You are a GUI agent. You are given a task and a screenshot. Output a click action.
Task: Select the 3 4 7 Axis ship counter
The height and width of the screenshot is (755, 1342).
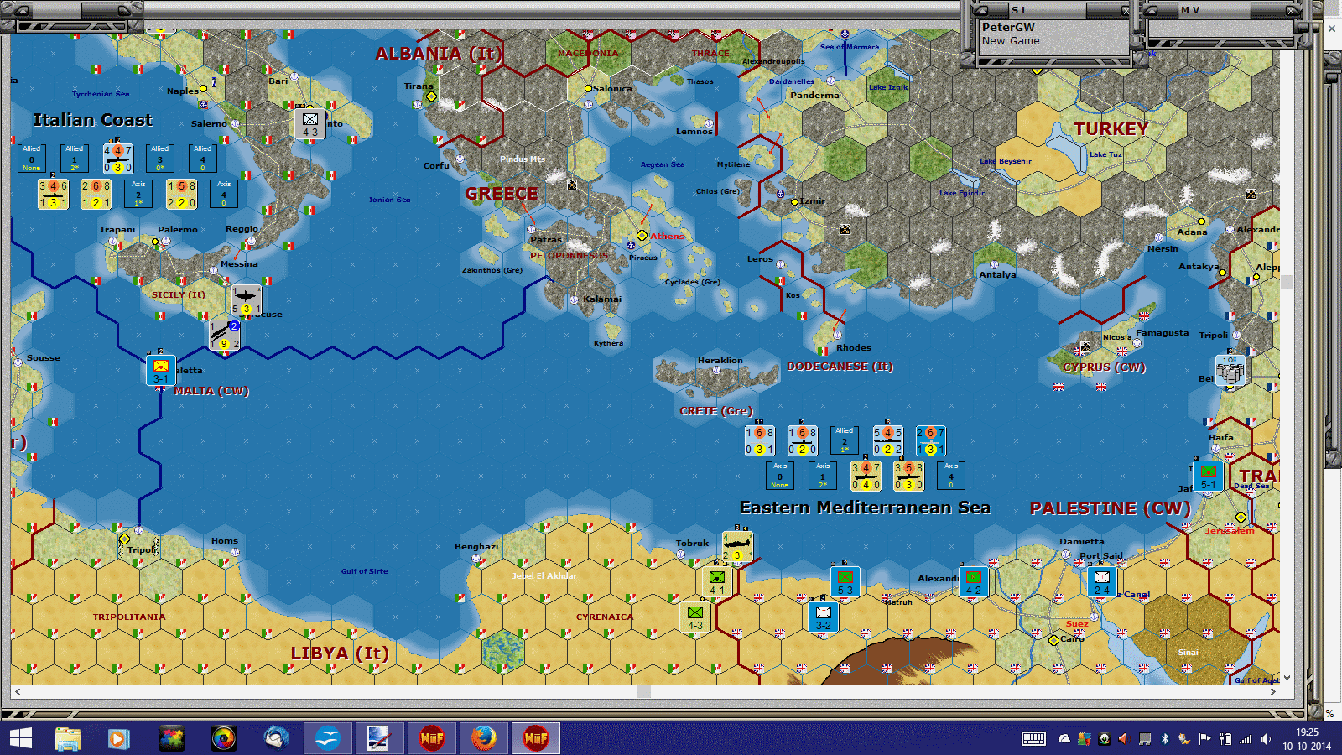point(866,476)
